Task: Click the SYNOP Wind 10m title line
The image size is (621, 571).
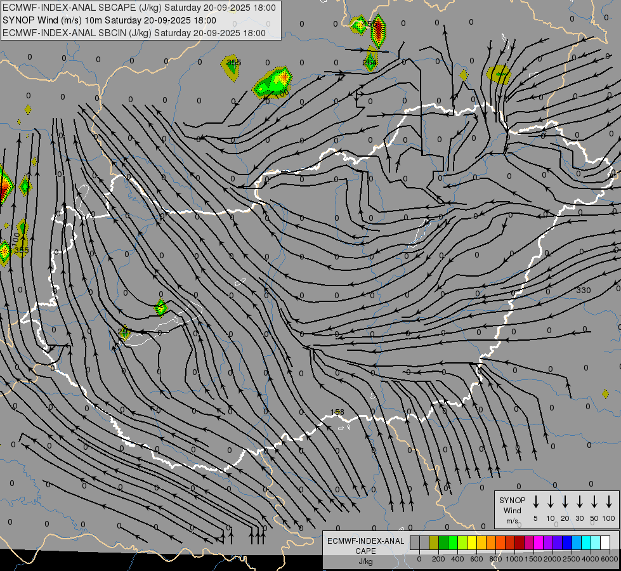Action: 109,20
